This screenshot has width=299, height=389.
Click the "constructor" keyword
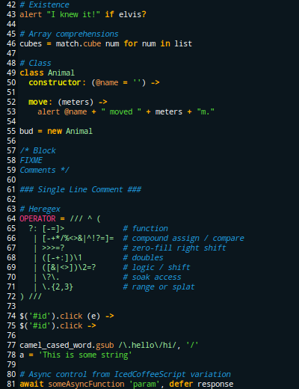pos(55,82)
